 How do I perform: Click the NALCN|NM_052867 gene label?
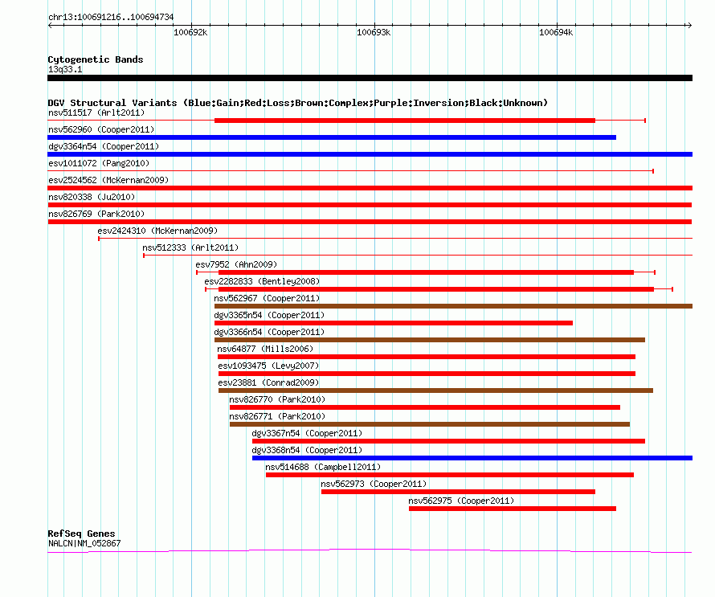[84, 543]
